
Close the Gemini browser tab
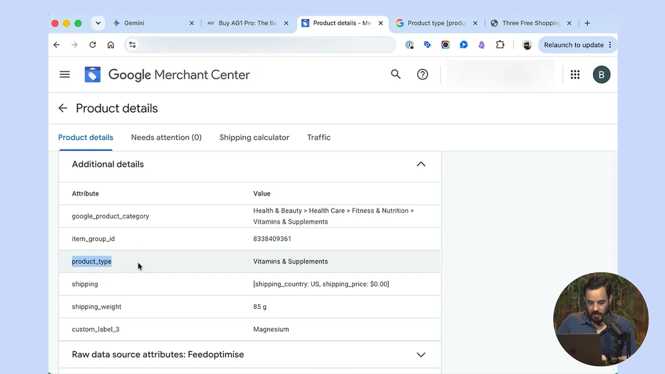tap(192, 23)
